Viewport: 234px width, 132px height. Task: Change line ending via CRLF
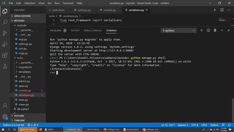(x=204, y=125)
